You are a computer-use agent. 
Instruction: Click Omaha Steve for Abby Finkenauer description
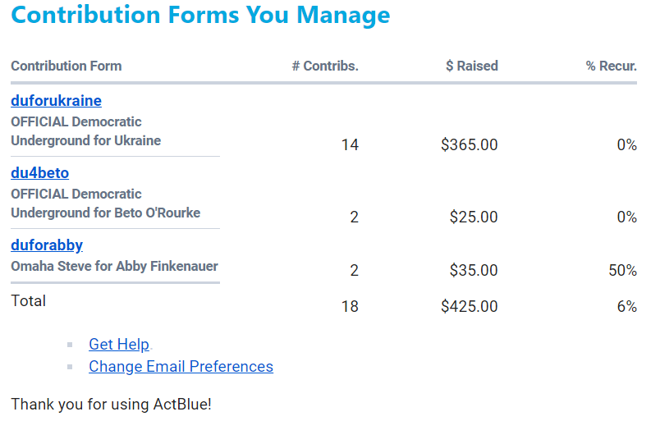pyautogui.click(x=114, y=266)
